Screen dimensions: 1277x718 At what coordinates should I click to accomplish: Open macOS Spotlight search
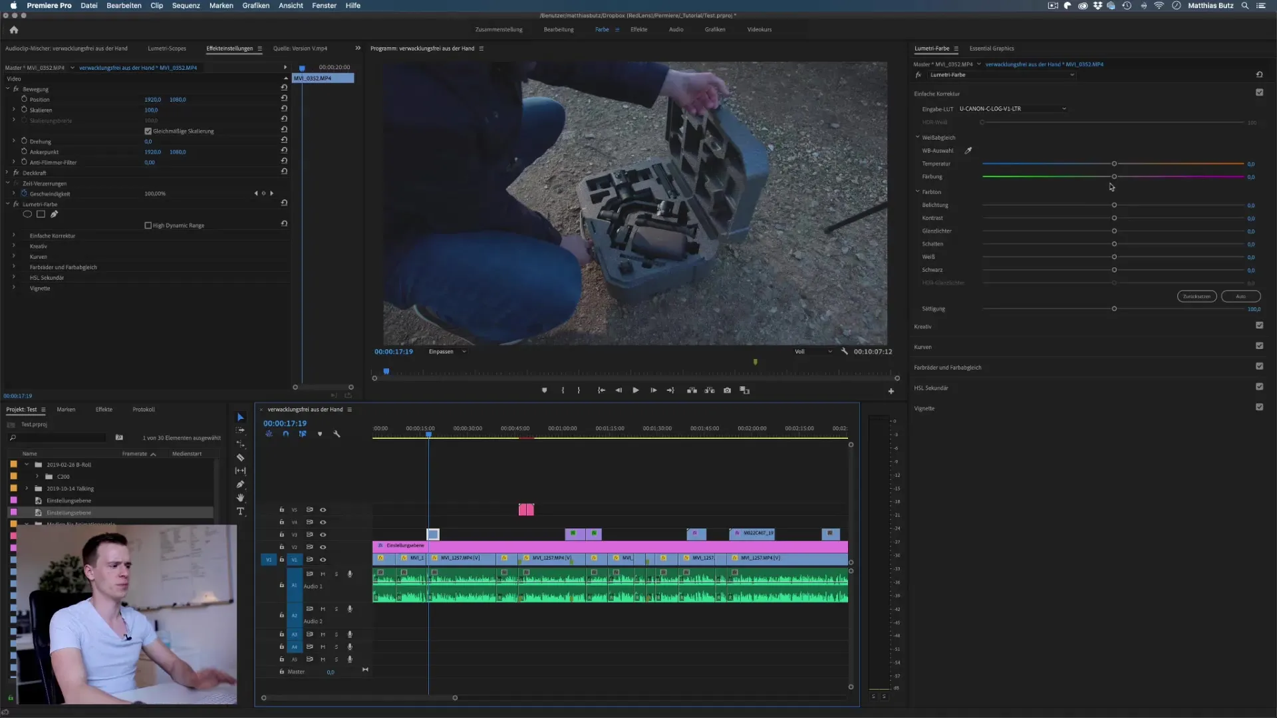1244,5
